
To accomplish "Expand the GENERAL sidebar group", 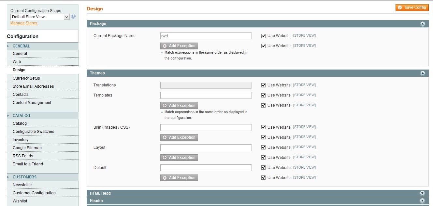I will click(x=42, y=46).
